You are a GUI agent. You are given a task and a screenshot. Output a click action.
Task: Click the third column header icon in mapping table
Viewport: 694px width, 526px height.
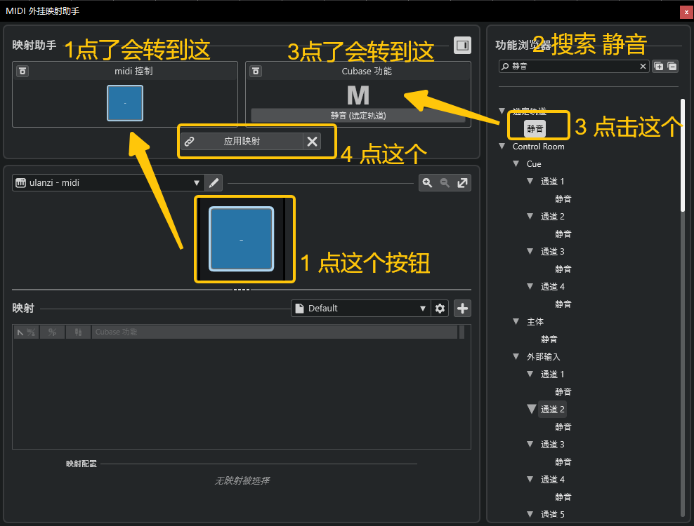(79, 332)
